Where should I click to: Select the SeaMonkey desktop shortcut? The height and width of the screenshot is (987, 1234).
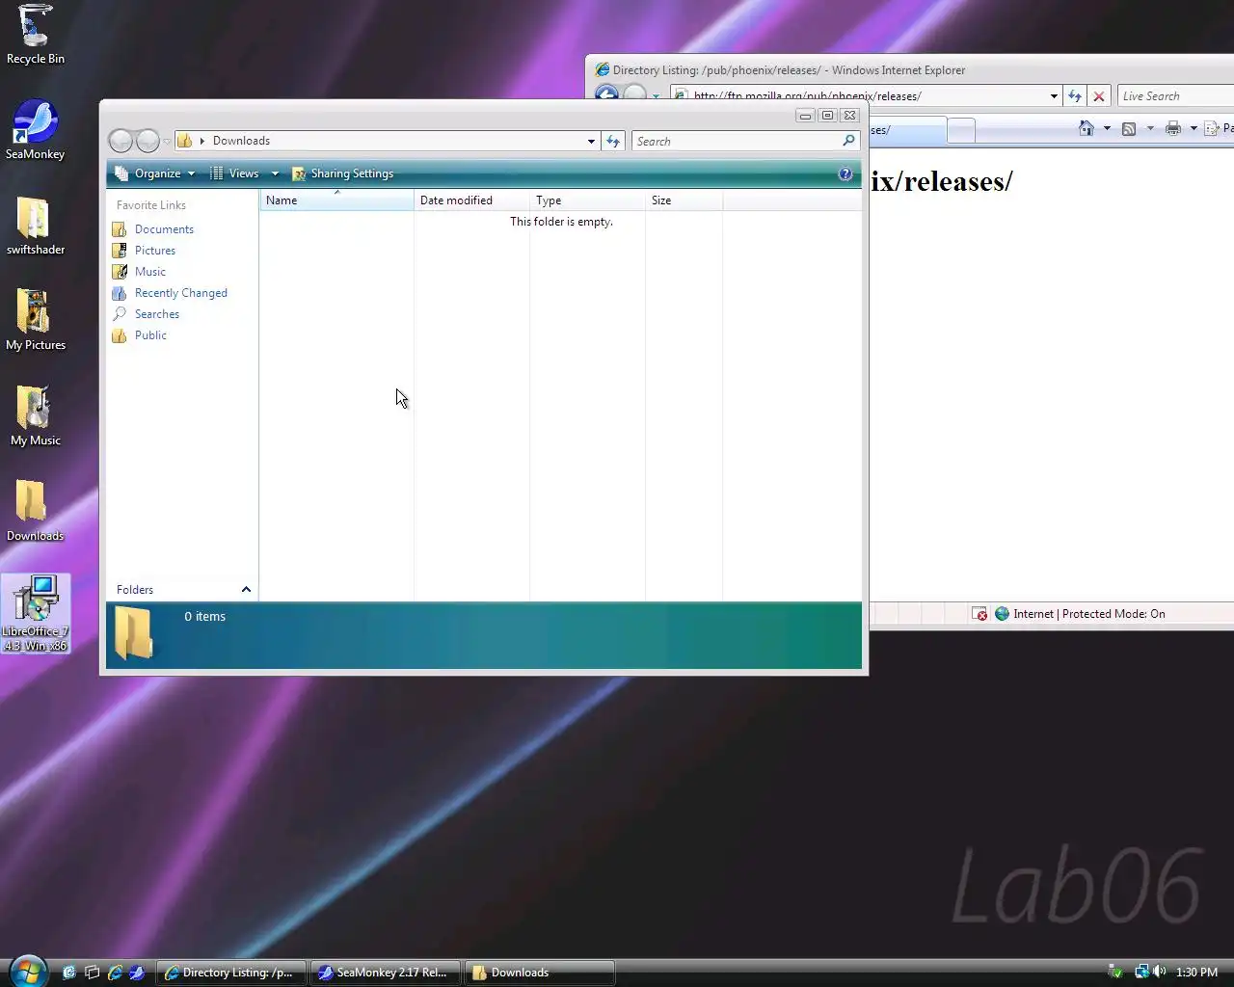35,130
